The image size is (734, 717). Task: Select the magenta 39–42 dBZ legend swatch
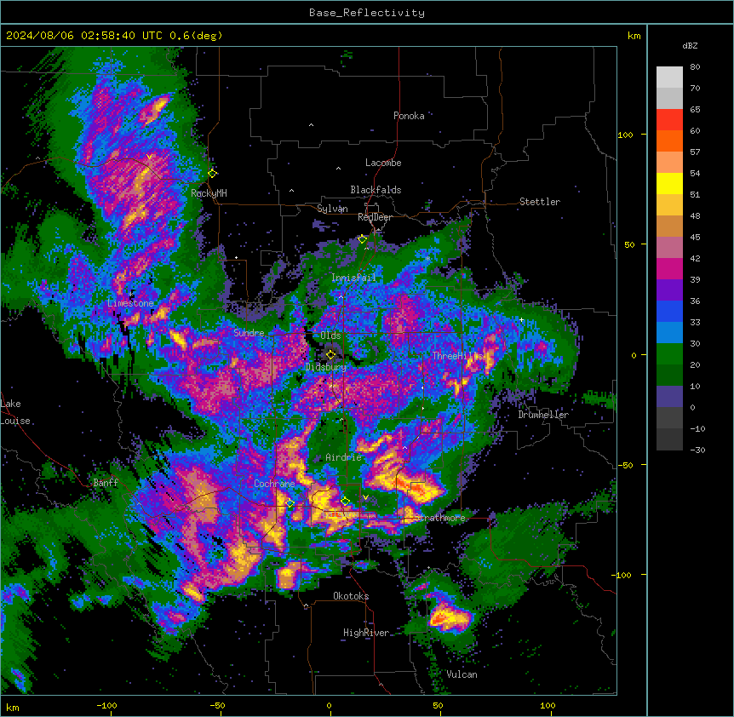coord(669,269)
